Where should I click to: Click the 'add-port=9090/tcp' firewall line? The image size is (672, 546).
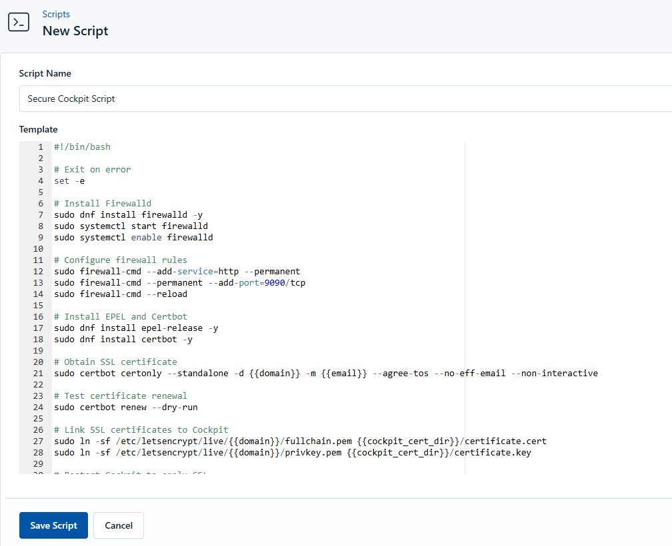pos(179,282)
